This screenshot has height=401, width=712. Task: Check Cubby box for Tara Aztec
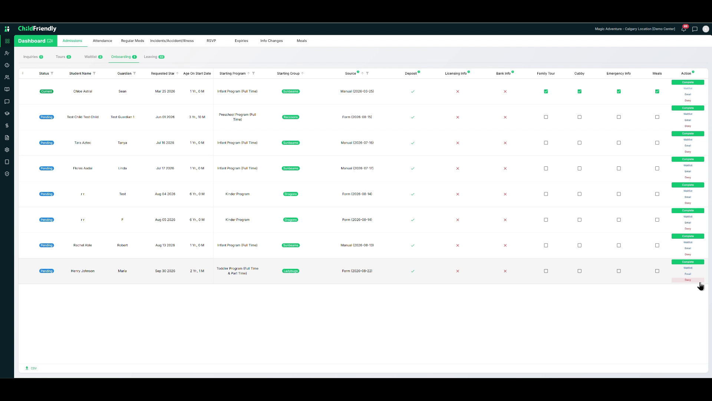coord(580,143)
